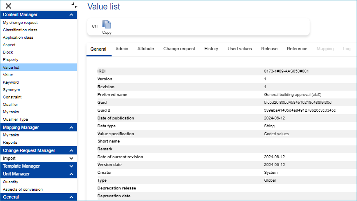Open the Change request tab

[179, 49]
